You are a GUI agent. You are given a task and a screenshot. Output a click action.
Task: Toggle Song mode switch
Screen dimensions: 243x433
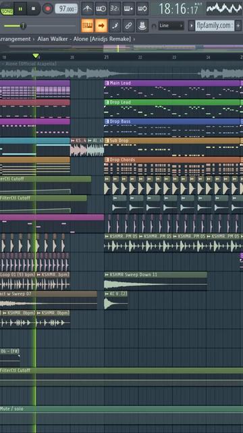pyautogui.click(x=7, y=11)
